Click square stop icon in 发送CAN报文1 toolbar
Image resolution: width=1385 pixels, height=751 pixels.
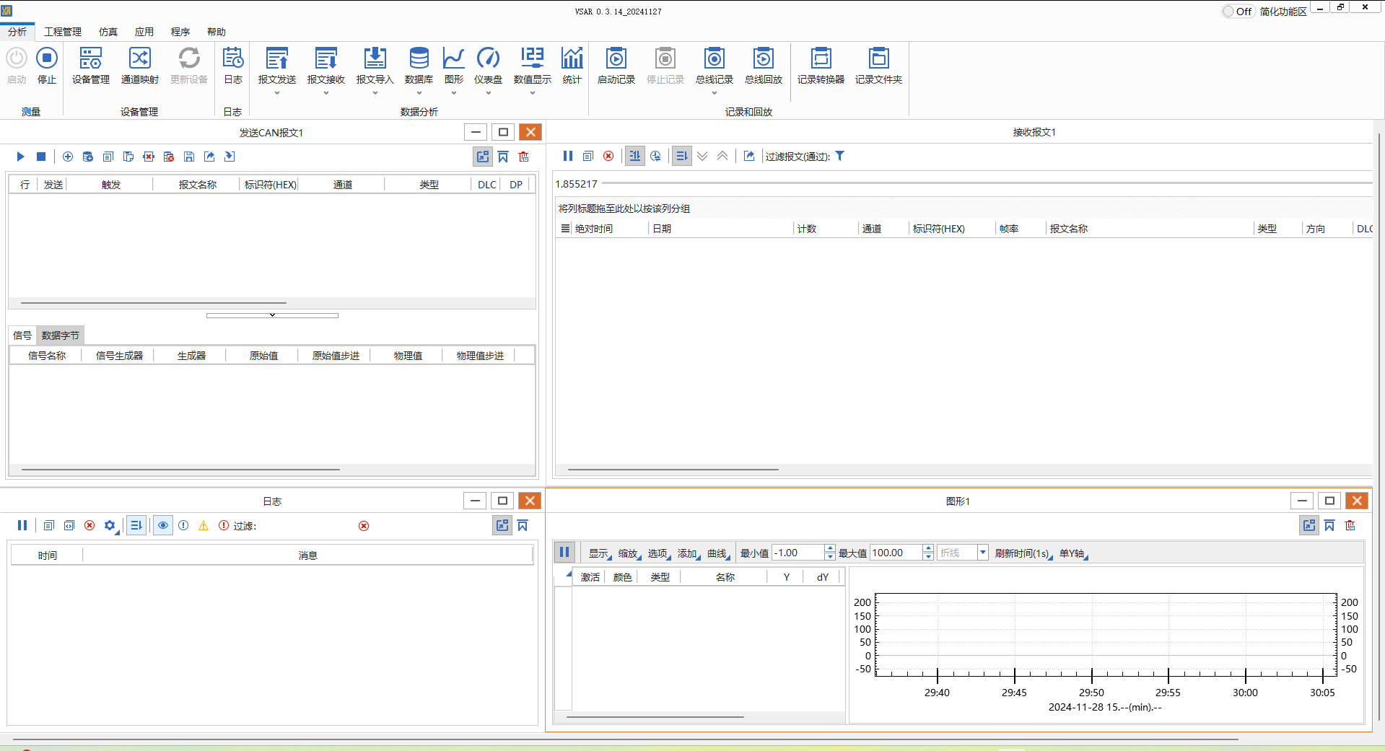click(41, 157)
